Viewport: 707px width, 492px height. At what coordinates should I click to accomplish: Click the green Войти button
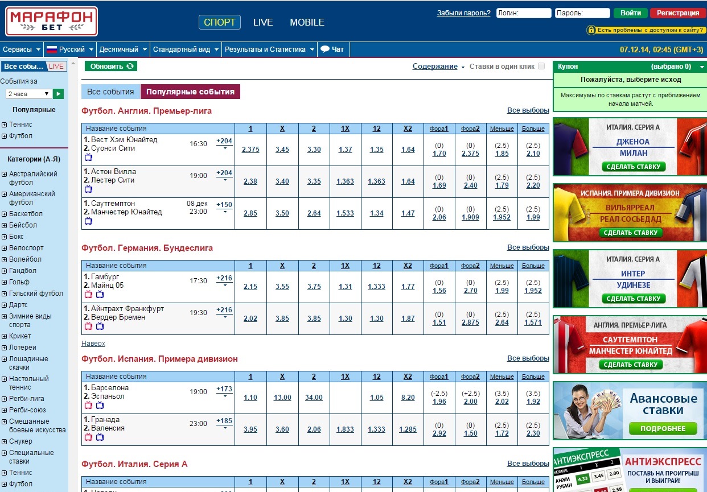click(631, 13)
